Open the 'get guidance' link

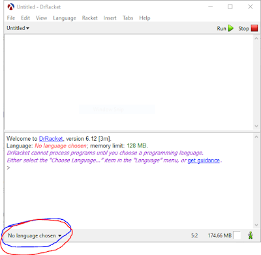click(204, 160)
